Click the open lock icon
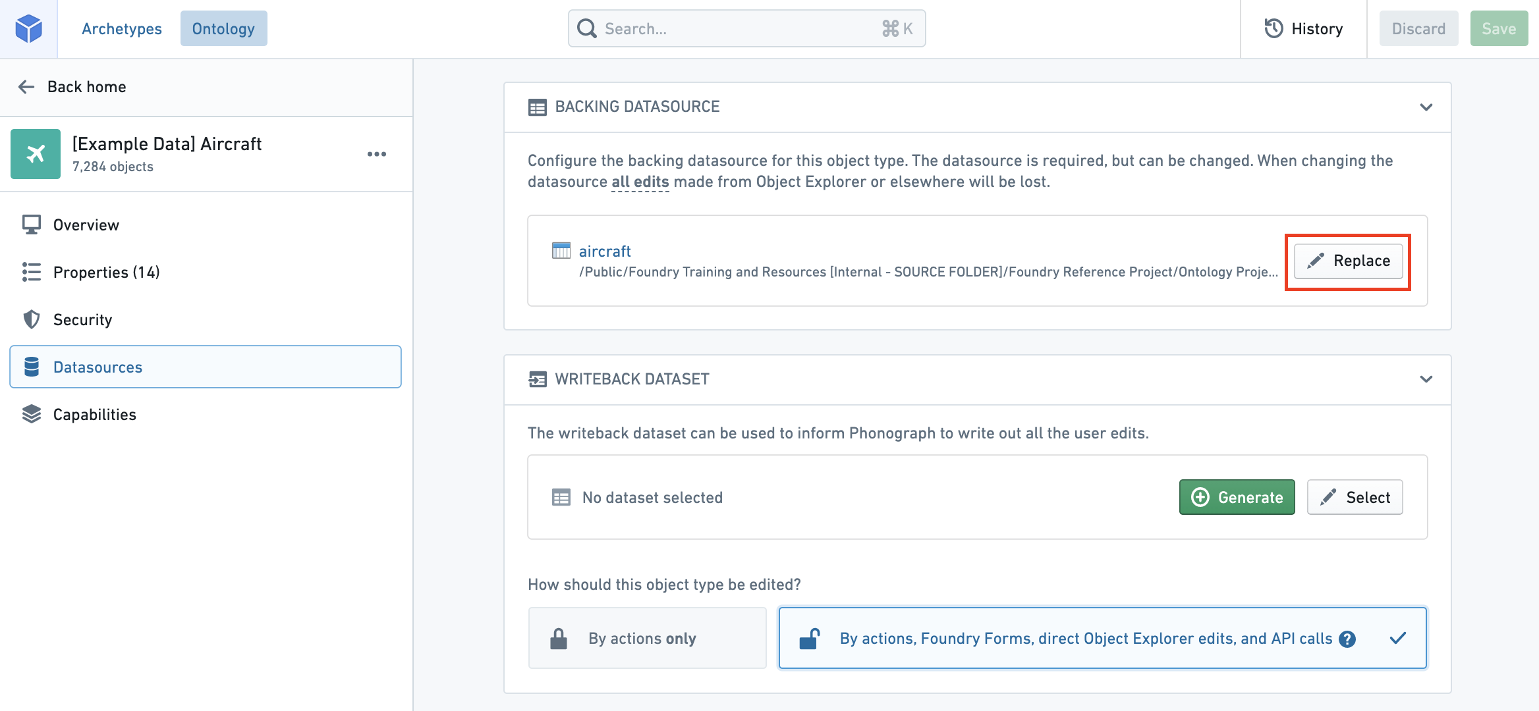 point(810,639)
